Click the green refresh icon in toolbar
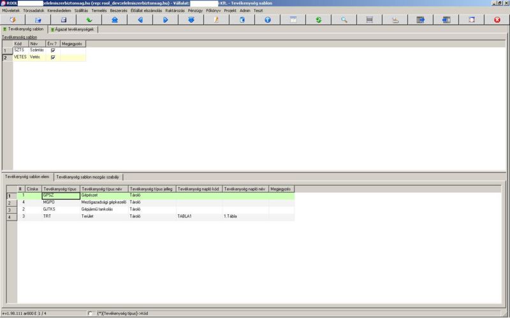This screenshot has width=510, height=318. coord(319,20)
